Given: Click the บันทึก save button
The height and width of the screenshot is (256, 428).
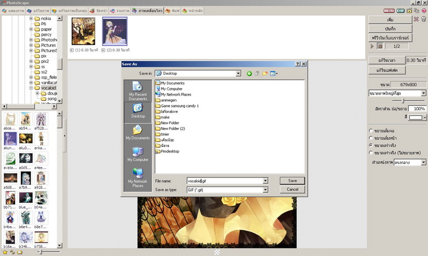Looking at the screenshot, I should (390, 29).
